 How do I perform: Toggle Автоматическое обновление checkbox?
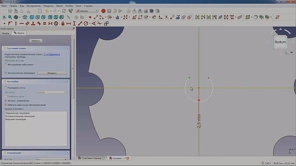click(x=6, y=73)
